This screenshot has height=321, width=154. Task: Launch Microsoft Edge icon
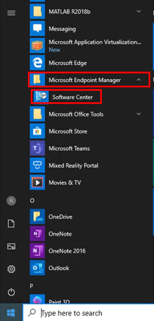37,63
